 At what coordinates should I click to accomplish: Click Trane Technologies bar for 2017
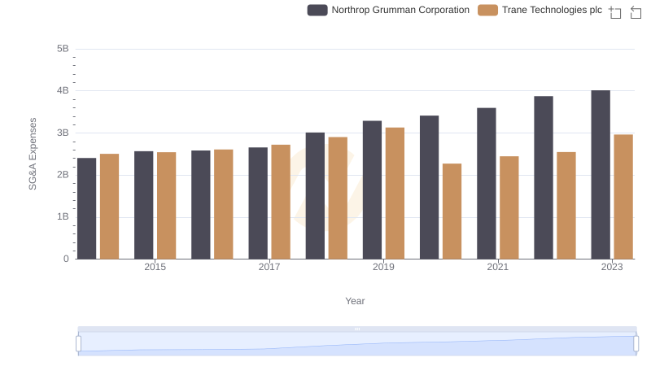coord(281,202)
